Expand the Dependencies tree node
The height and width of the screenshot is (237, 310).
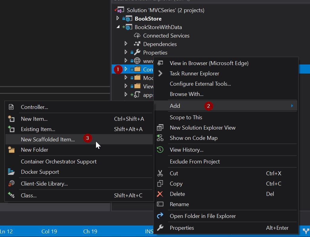126,44
